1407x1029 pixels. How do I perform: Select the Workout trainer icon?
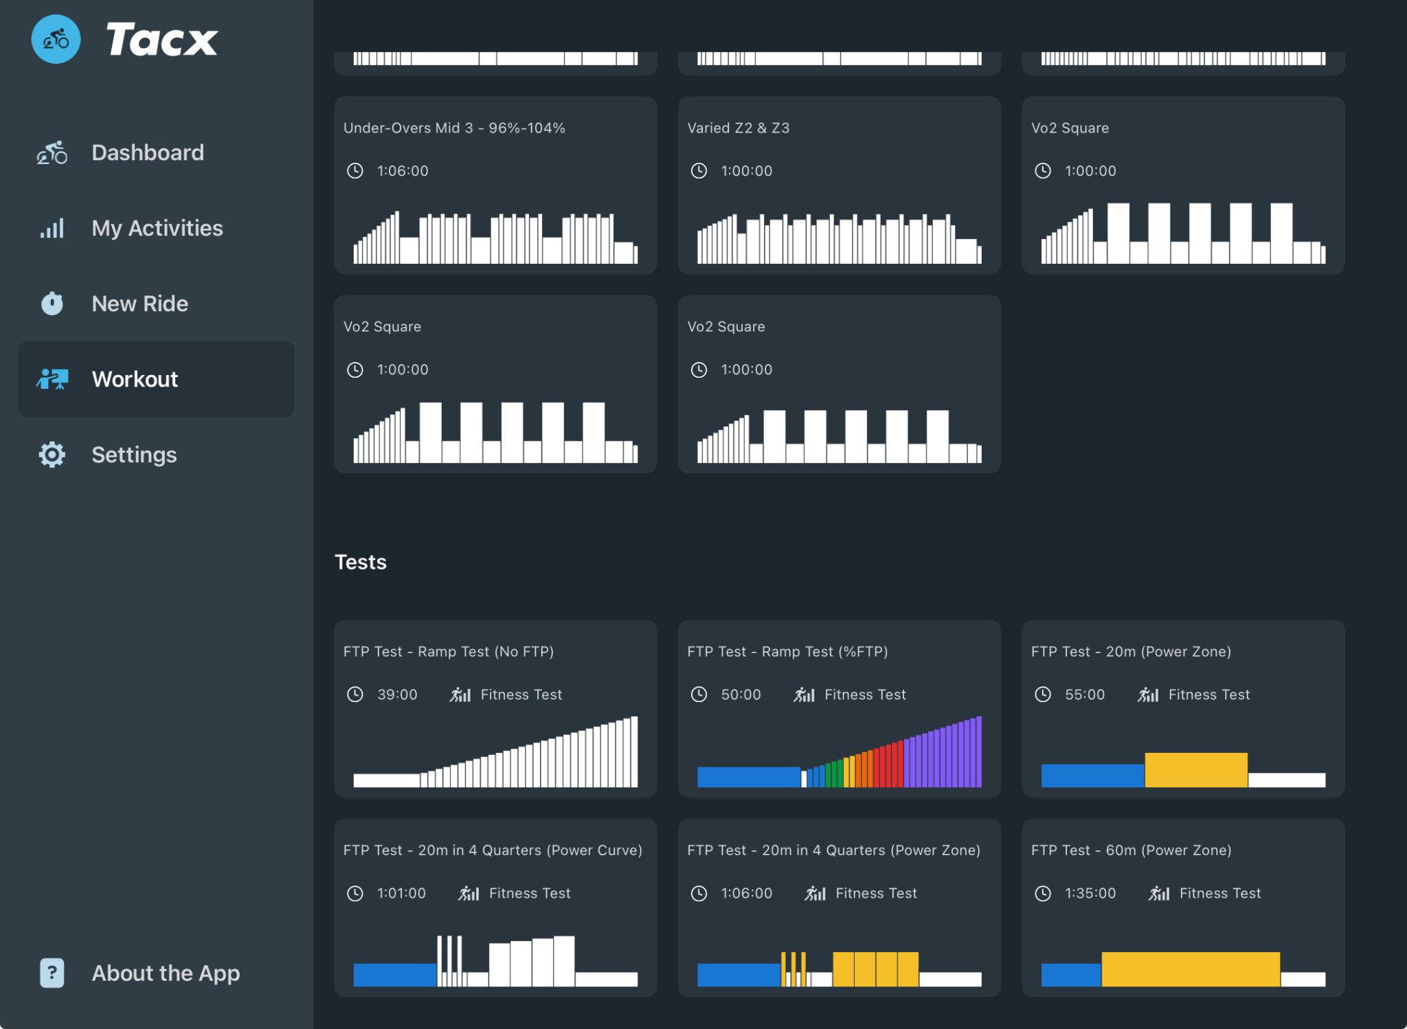(52, 379)
